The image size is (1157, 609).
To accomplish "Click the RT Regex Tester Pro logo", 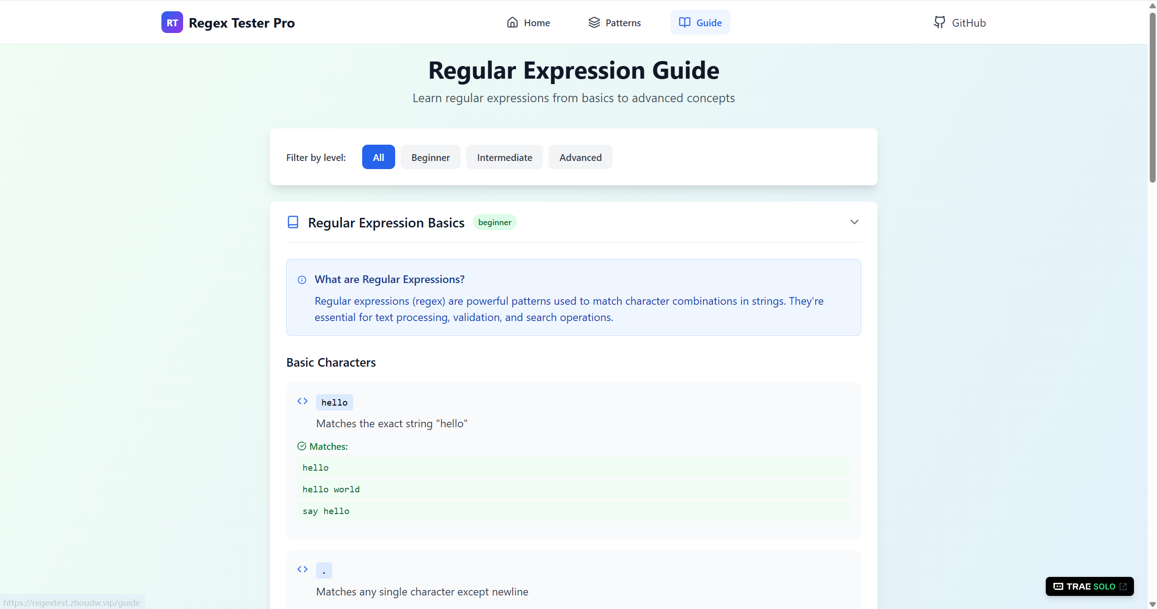I will pos(227,22).
